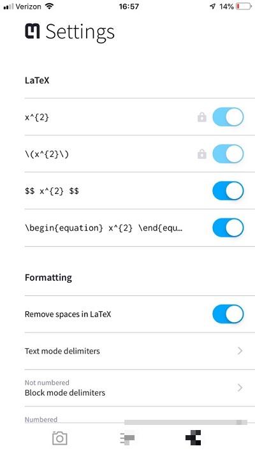The image size is (255, 453).
Task: Tap the Mathpix logo beside Settings
Action: click(x=33, y=31)
